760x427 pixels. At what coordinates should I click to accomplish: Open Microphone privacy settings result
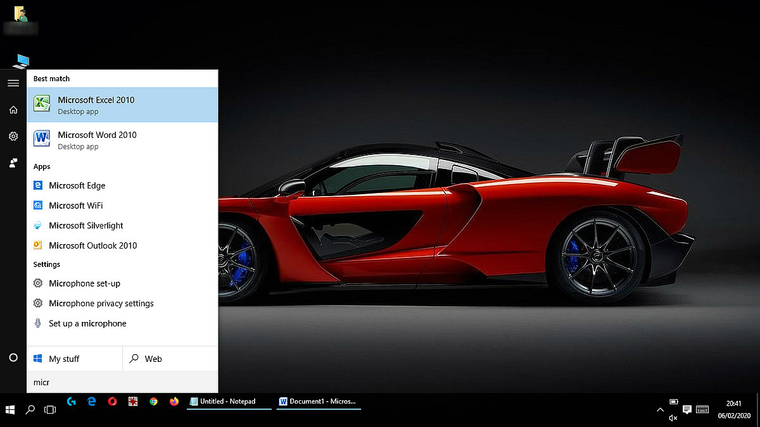click(122, 304)
